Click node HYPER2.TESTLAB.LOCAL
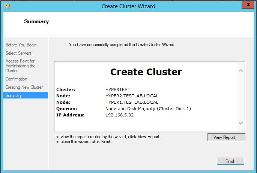The image size is (257, 173). 132,96
